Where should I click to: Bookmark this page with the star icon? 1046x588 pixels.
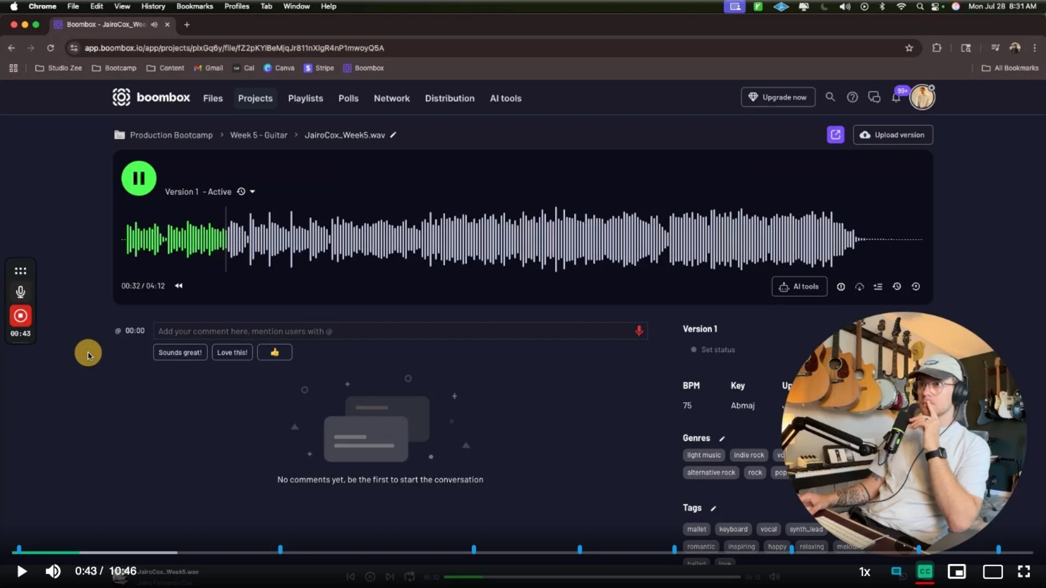click(x=909, y=48)
